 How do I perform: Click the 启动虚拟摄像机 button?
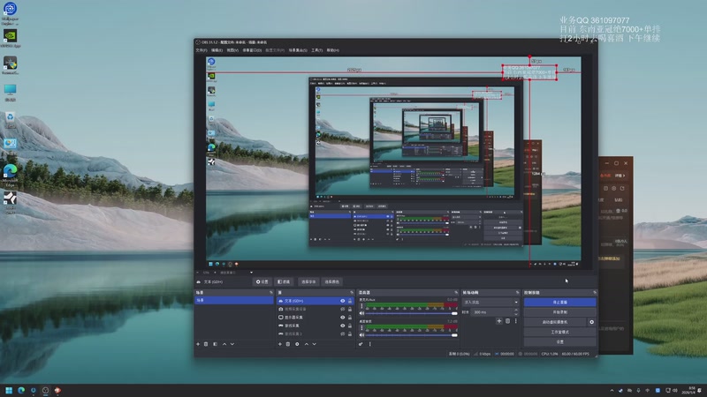(x=555, y=322)
